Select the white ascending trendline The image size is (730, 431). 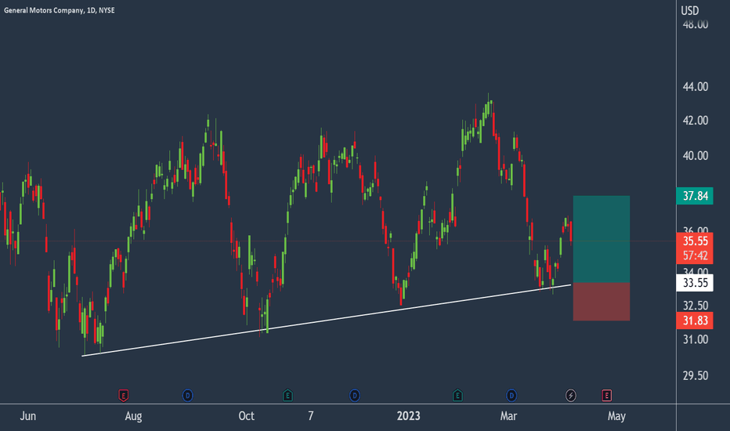[x=326, y=321]
